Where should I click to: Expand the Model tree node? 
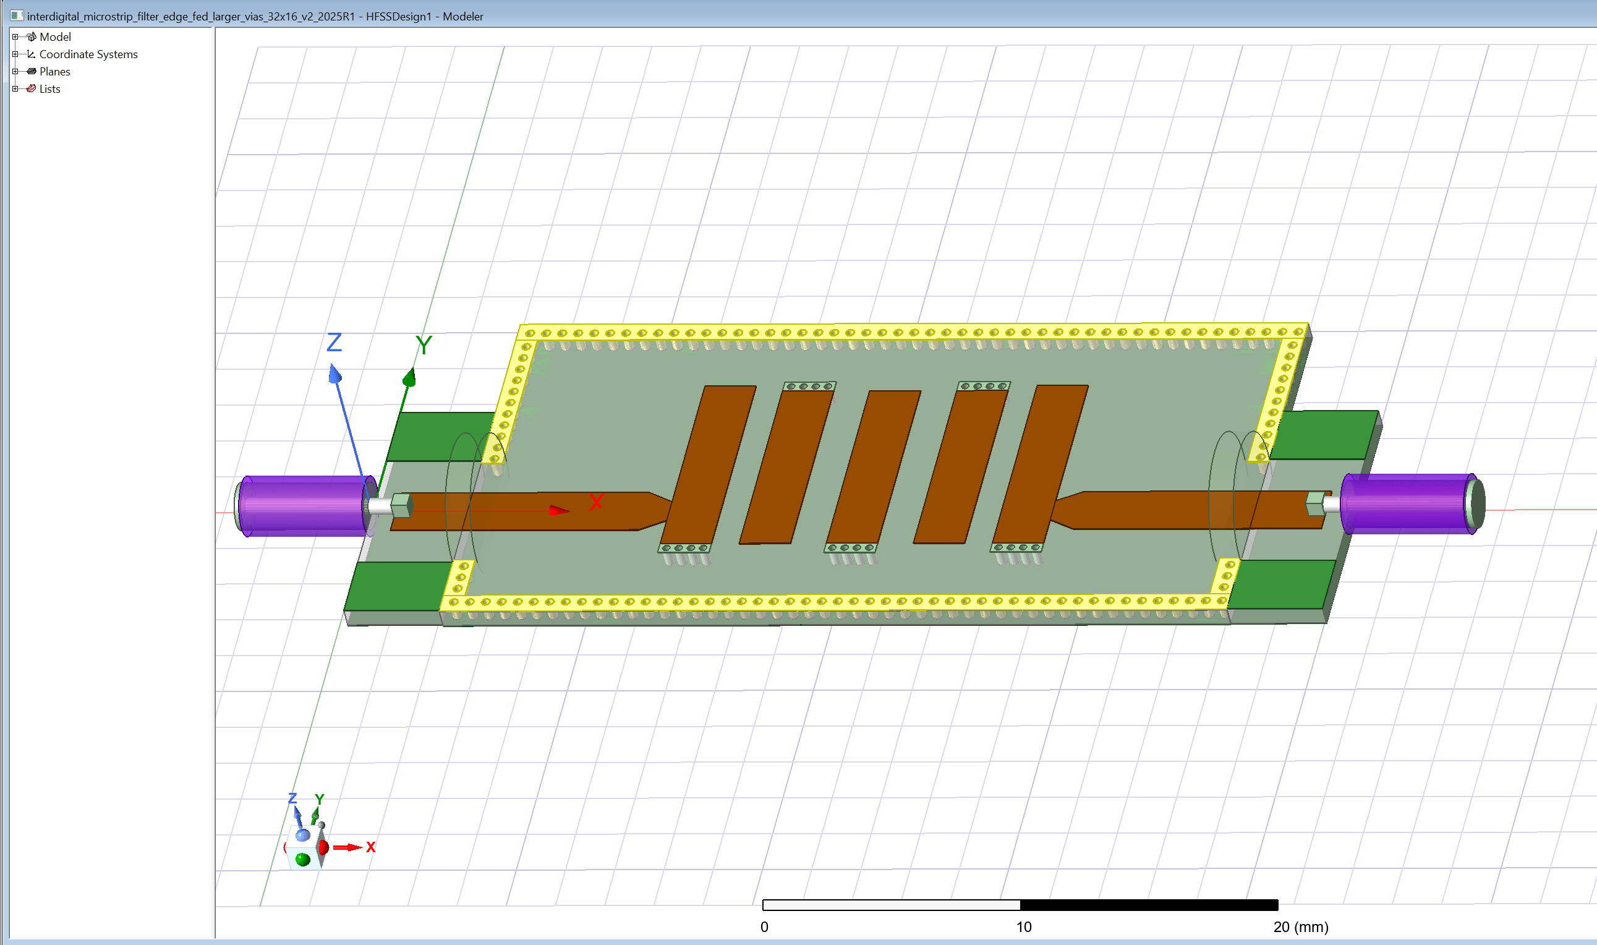[x=15, y=37]
